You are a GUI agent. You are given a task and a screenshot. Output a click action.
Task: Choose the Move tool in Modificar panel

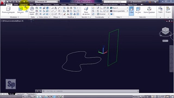click(71, 8)
